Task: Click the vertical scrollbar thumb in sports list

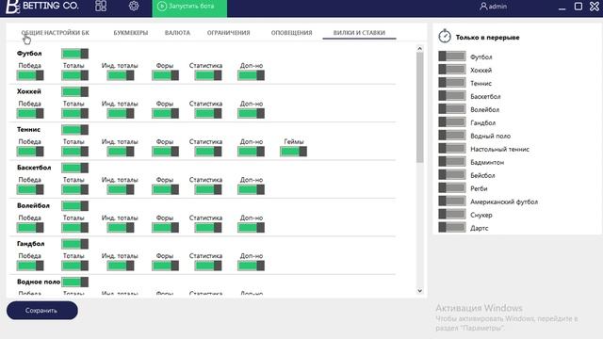Action: tap(419, 107)
